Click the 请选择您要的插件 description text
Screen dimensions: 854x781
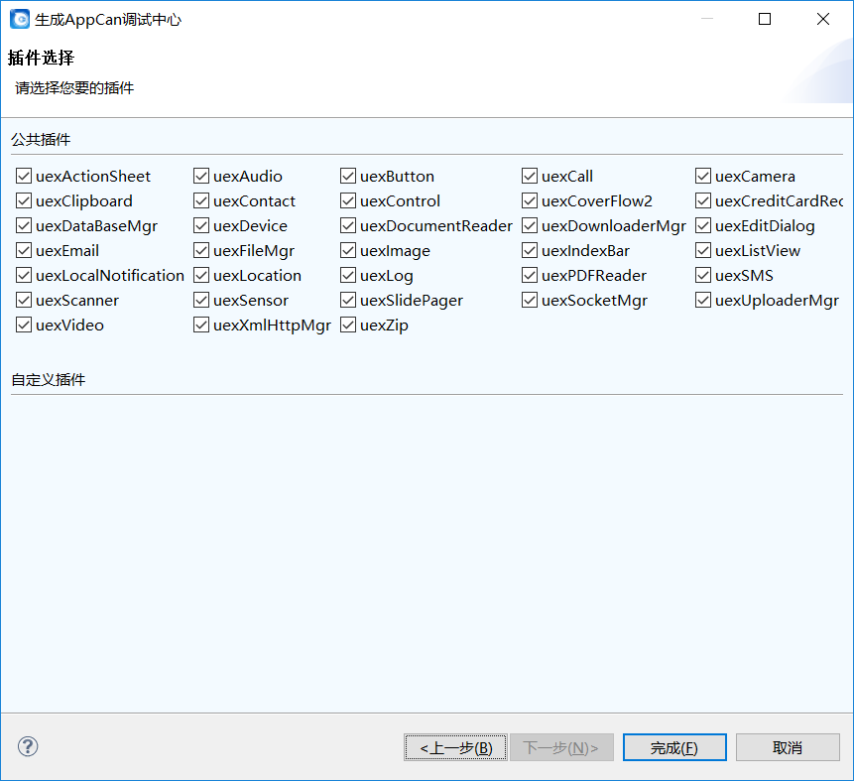pyautogui.click(x=74, y=87)
